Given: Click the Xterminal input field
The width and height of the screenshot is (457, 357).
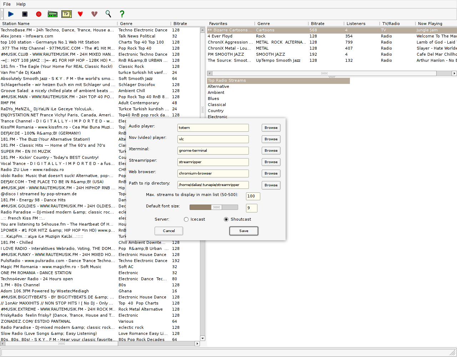Looking at the screenshot, I should click(213, 151).
